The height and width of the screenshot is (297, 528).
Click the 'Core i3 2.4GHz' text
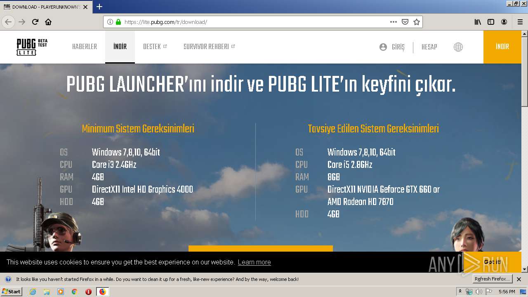(x=114, y=165)
